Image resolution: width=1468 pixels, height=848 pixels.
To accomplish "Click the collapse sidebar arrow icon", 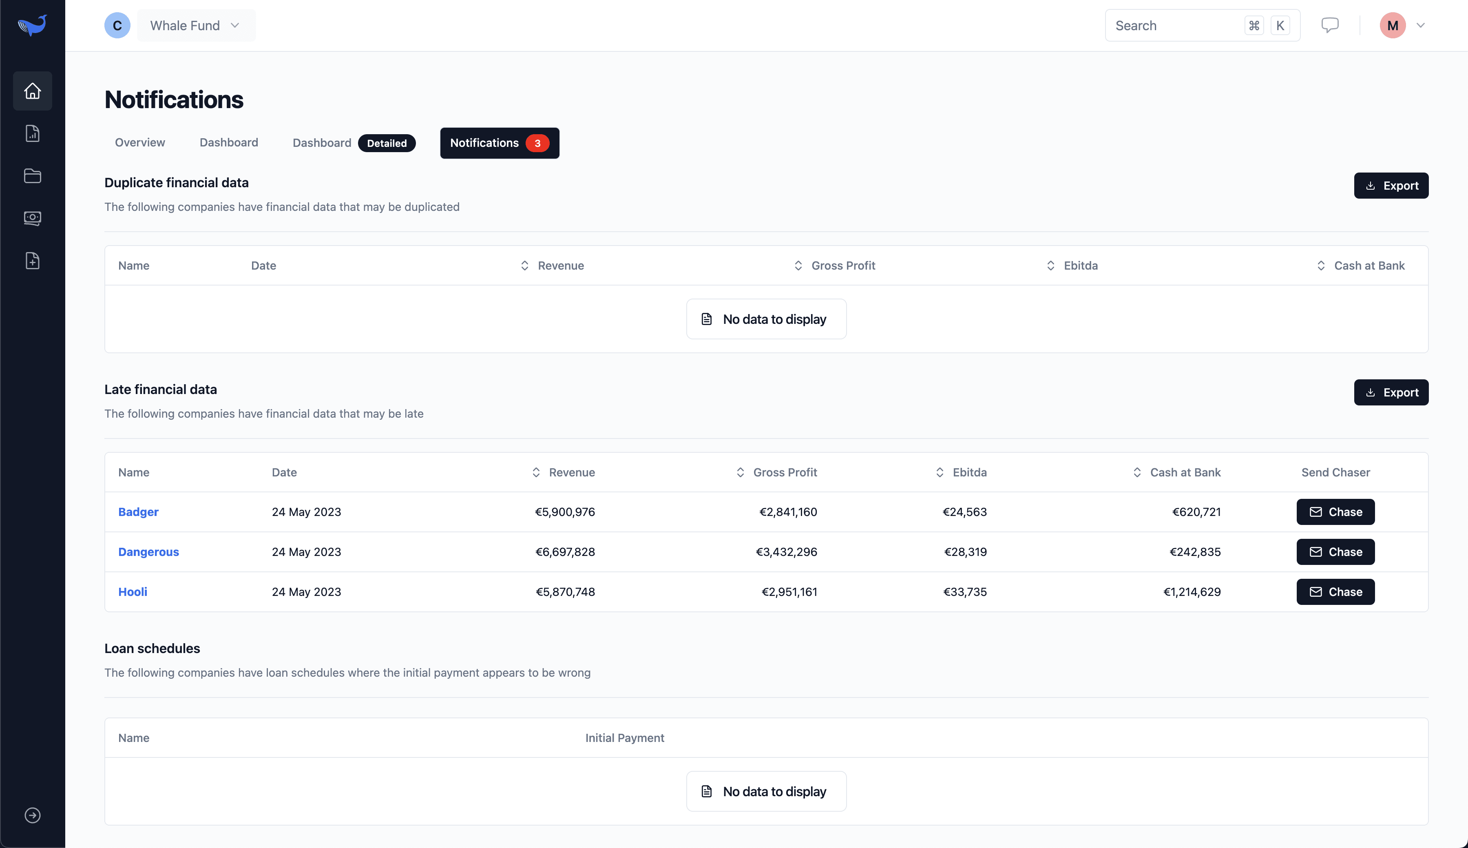I will [31, 815].
